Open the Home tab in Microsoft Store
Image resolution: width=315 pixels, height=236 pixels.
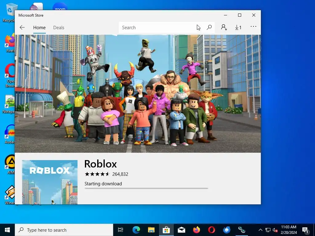tap(39, 27)
